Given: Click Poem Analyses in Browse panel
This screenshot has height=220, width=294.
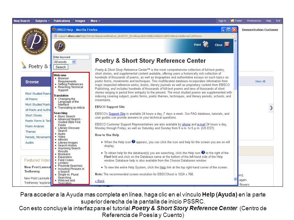Looking at the screenshot, I should [35, 126].
